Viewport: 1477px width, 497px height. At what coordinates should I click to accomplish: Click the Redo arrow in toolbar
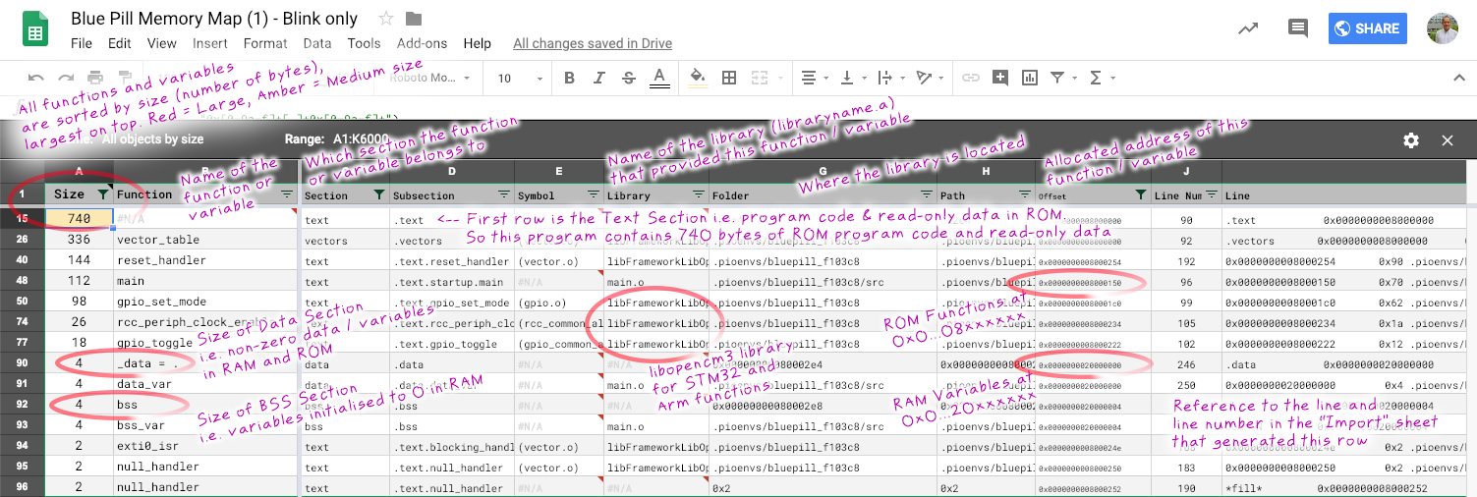click(66, 78)
